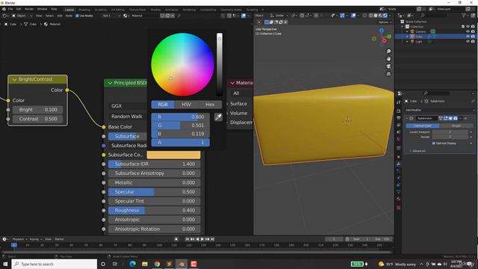Click Chrome icon in the taskbar

coord(157,264)
